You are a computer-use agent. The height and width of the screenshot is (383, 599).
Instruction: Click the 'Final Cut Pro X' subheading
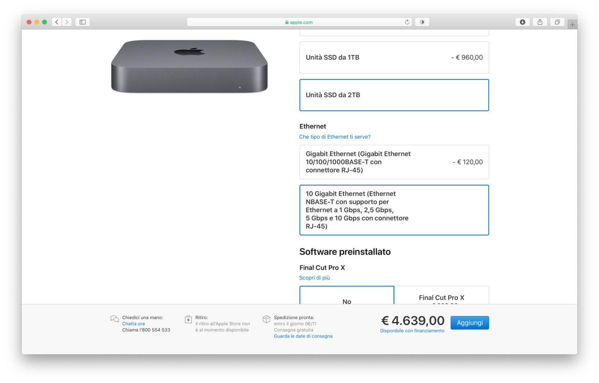pyautogui.click(x=322, y=268)
